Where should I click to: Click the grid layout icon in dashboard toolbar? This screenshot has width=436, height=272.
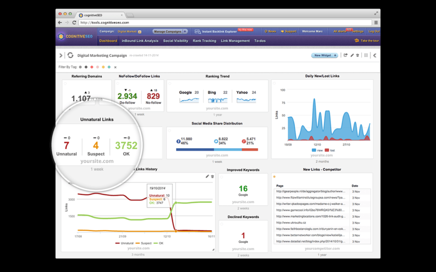tap(366, 55)
